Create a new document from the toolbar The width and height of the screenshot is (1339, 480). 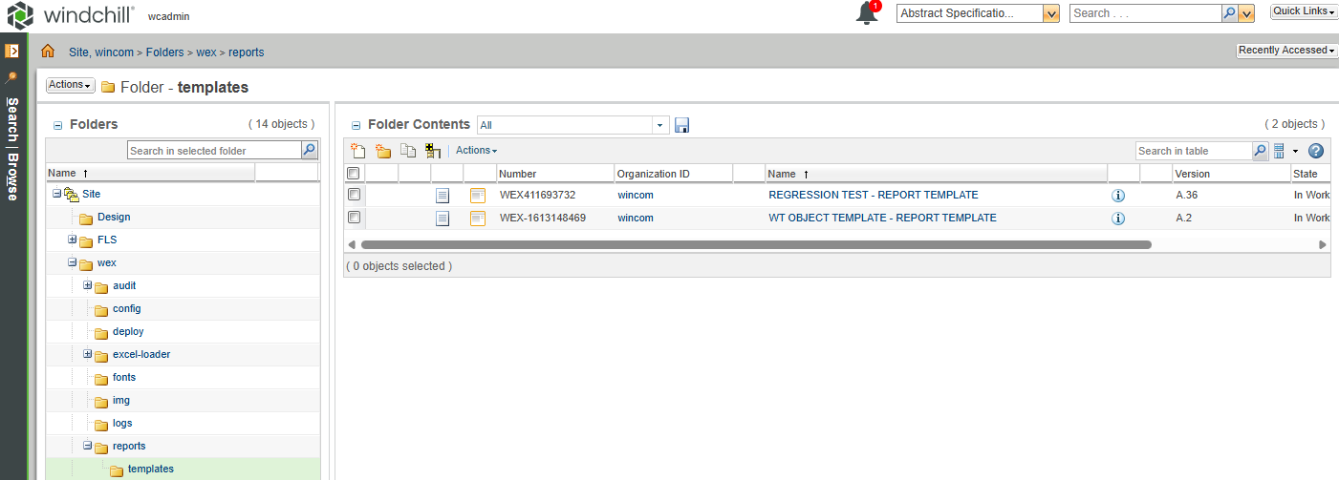tap(358, 151)
